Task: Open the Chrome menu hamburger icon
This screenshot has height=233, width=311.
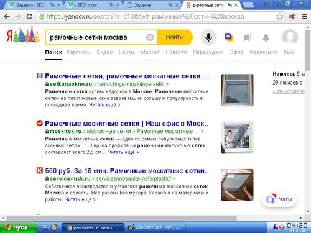Action: 305,17
